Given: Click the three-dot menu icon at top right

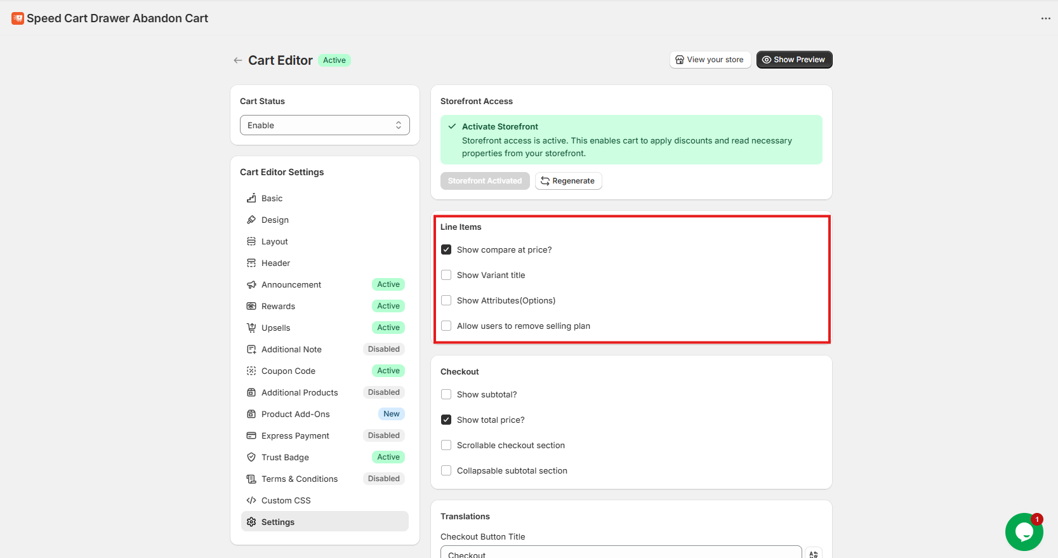Looking at the screenshot, I should pyautogui.click(x=1045, y=18).
